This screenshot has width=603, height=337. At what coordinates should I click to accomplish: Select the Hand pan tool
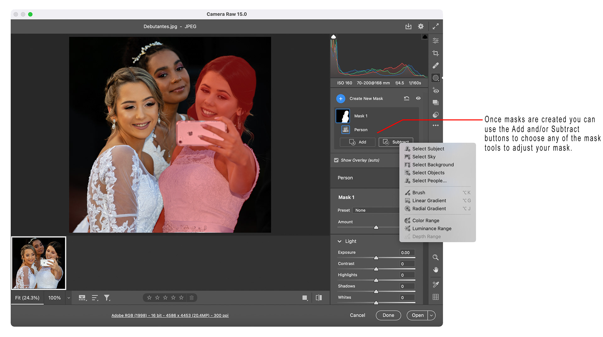(436, 270)
